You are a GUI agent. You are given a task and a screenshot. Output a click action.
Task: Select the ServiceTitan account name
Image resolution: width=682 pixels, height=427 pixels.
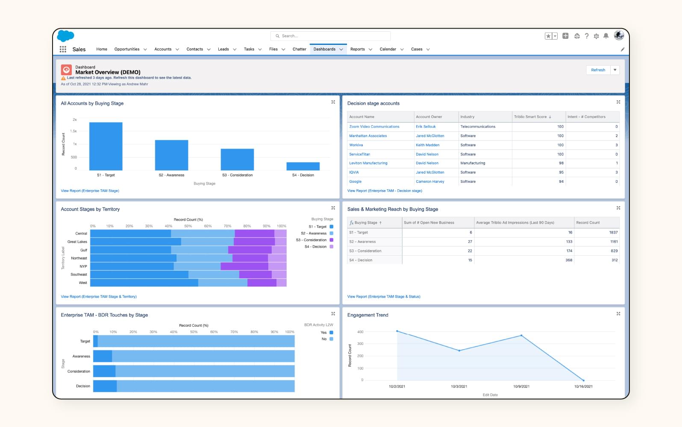[360, 154]
